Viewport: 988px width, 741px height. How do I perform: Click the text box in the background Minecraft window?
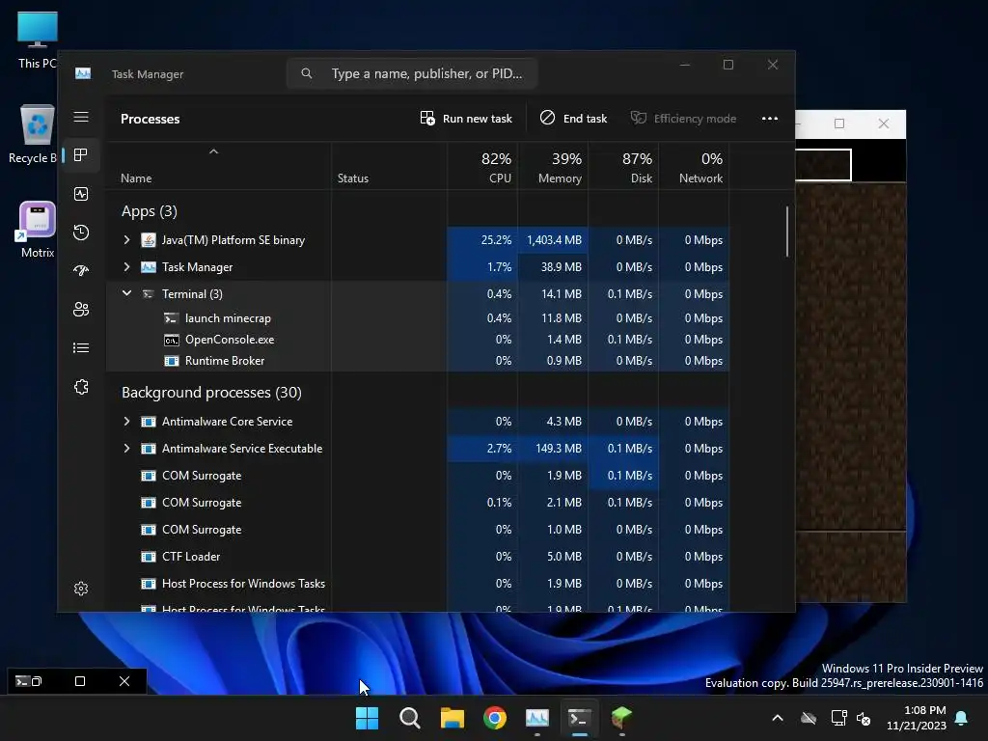[823, 165]
